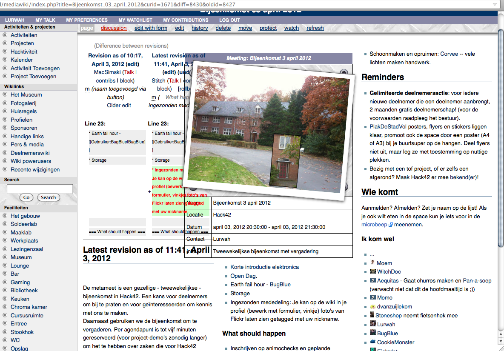Click the round icon at the photo's top-right corner
Viewport: 504px width, 351px height.
coord(344,73)
